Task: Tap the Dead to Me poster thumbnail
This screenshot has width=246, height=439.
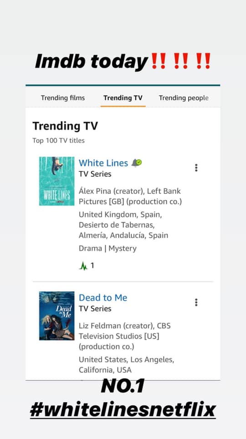Action: 57,316
